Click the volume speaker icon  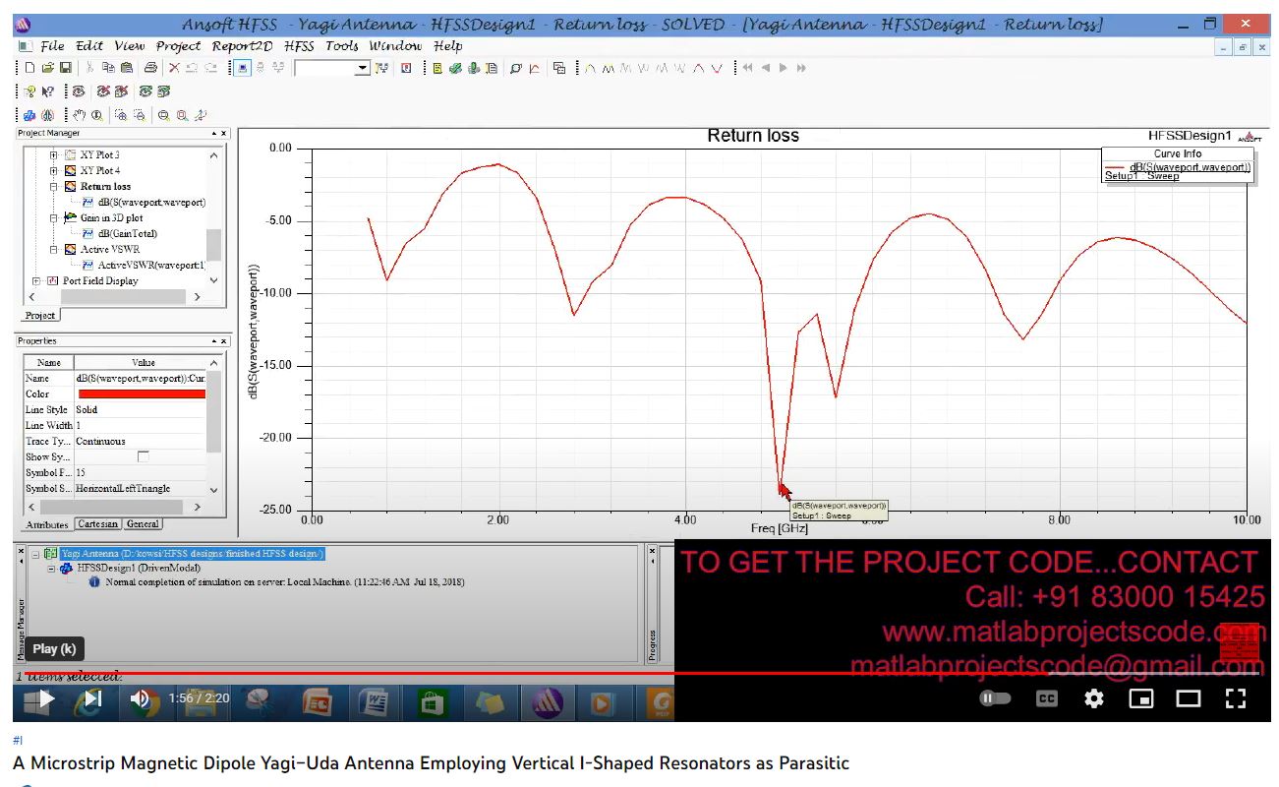click(x=140, y=698)
